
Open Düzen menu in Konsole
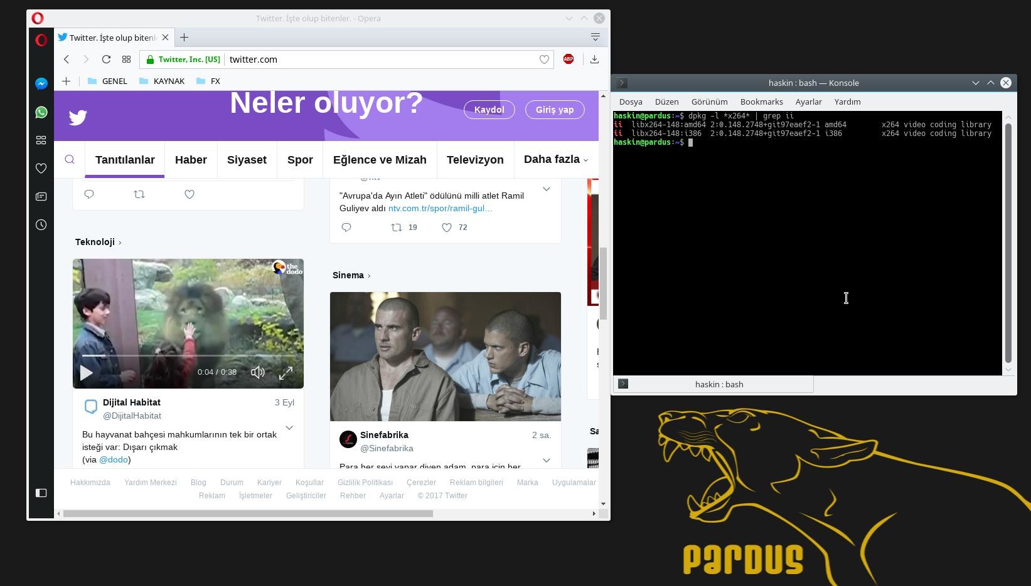pos(667,102)
